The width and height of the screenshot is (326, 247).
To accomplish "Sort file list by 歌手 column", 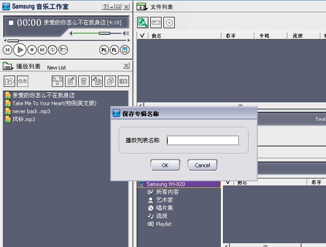I will point(238,36).
